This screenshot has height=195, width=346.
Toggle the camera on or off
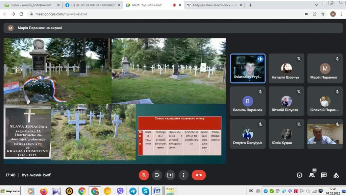(157, 175)
